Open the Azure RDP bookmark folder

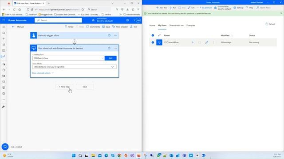[x=31, y=15]
